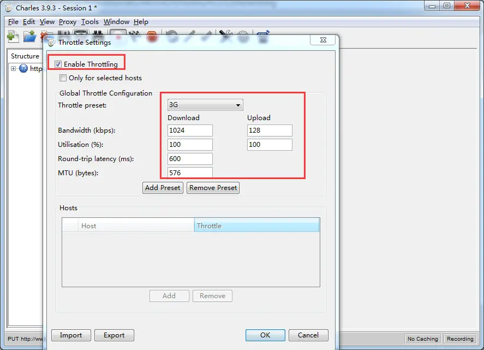Click Recording in the status bar

[460, 339]
